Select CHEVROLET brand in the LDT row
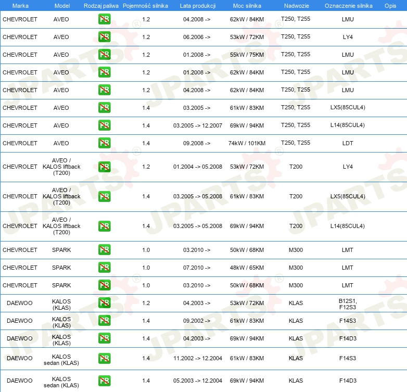 coord(20,143)
